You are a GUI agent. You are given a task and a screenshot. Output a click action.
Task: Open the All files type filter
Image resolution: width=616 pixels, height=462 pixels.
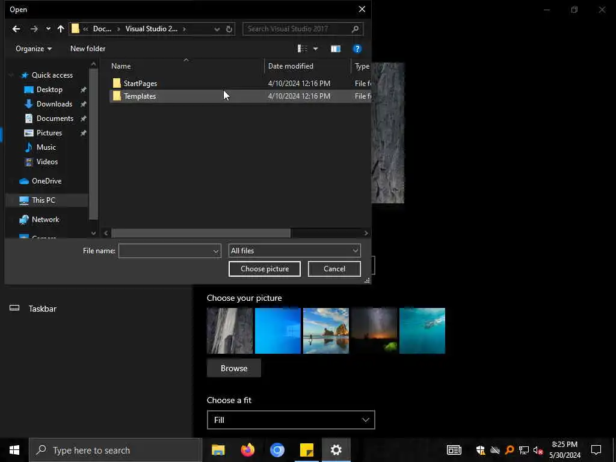click(294, 251)
